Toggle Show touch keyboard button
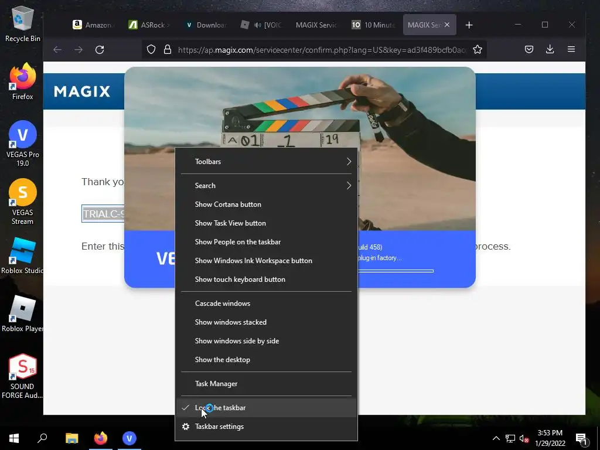600x450 pixels. tap(267, 279)
